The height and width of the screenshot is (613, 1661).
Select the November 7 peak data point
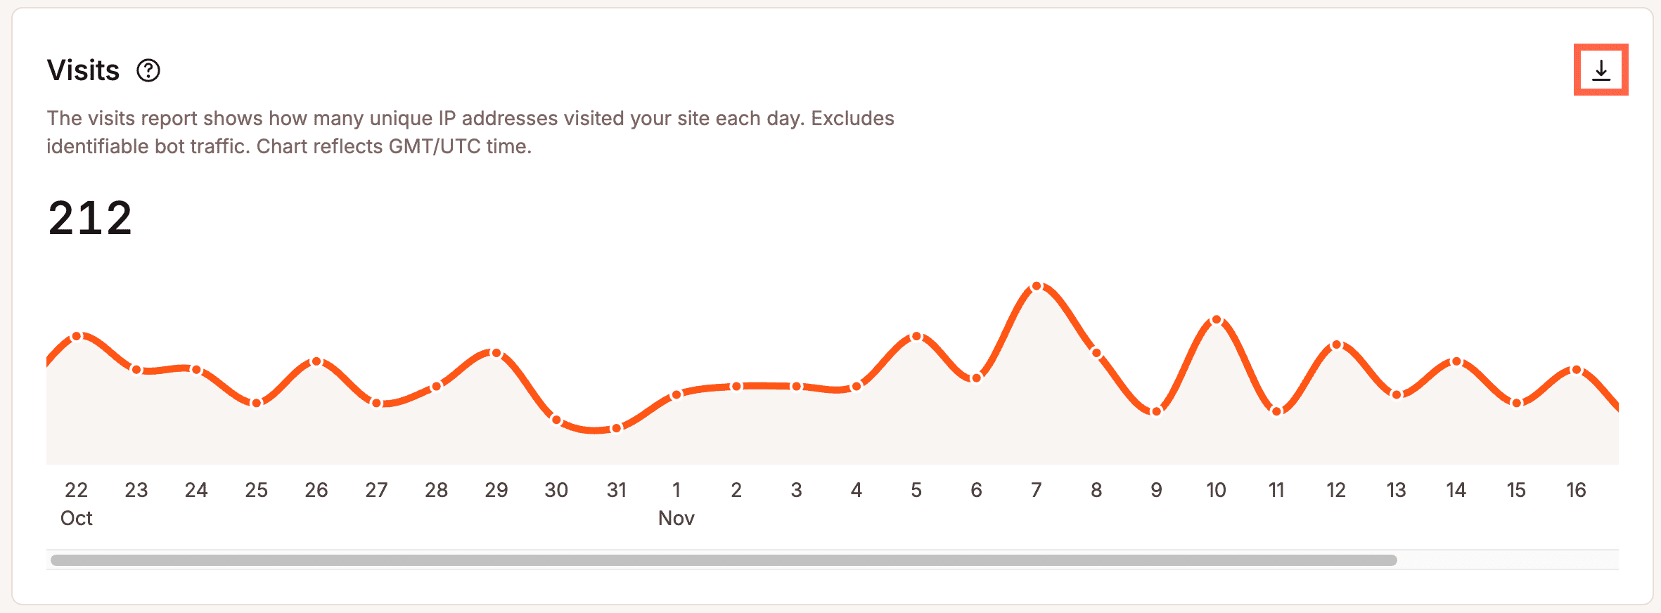1037,285
